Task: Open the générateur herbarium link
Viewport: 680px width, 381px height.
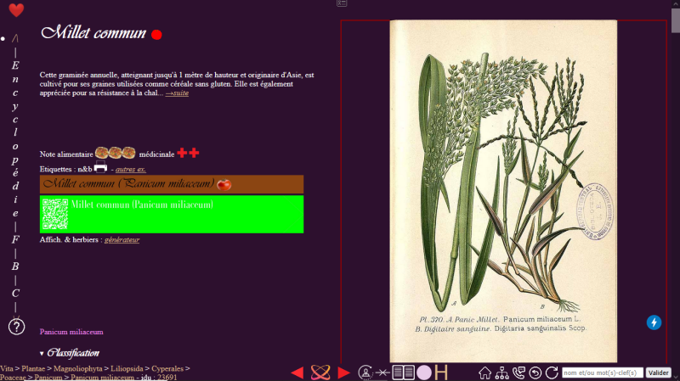Action: 122,239
